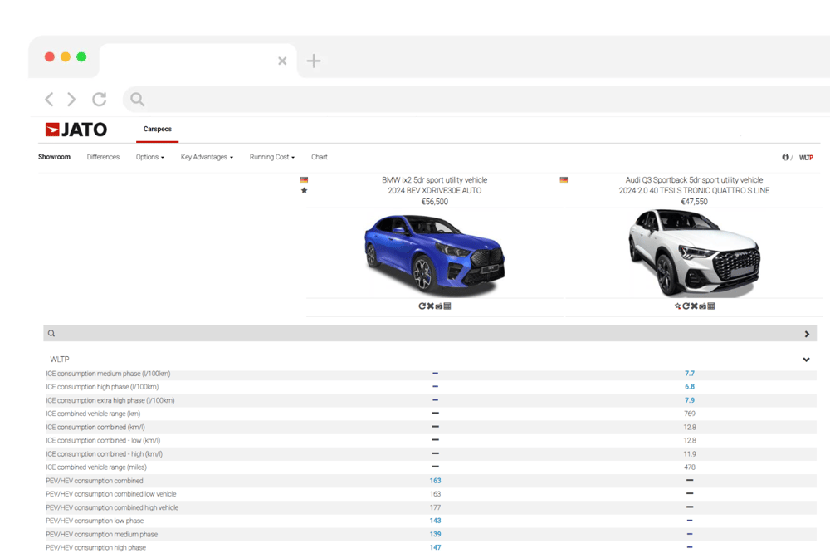Click the right chevron on the gray search bar
This screenshot has width=830, height=553.
[805, 333]
